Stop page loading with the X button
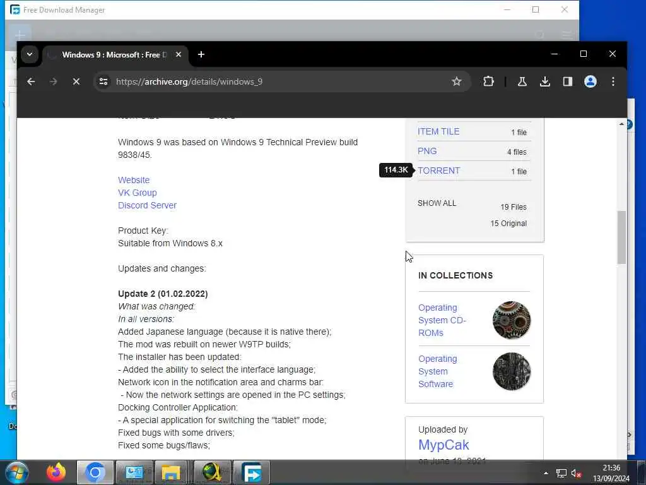Screen dimensions: 646x485 pyautogui.click(x=76, y=81)
